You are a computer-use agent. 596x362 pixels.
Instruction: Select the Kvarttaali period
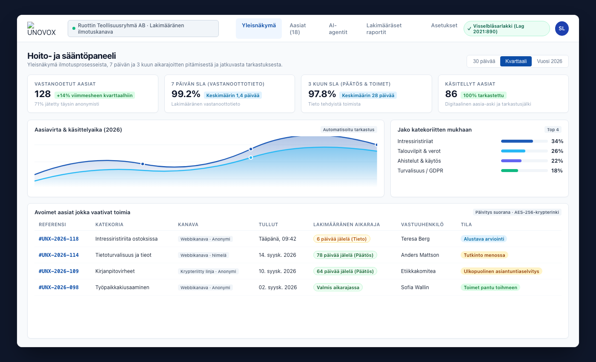pos(516,61)
